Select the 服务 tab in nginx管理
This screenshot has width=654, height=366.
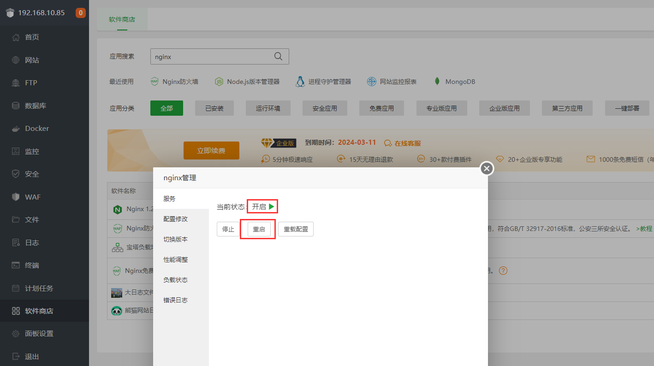pos(181,199)
